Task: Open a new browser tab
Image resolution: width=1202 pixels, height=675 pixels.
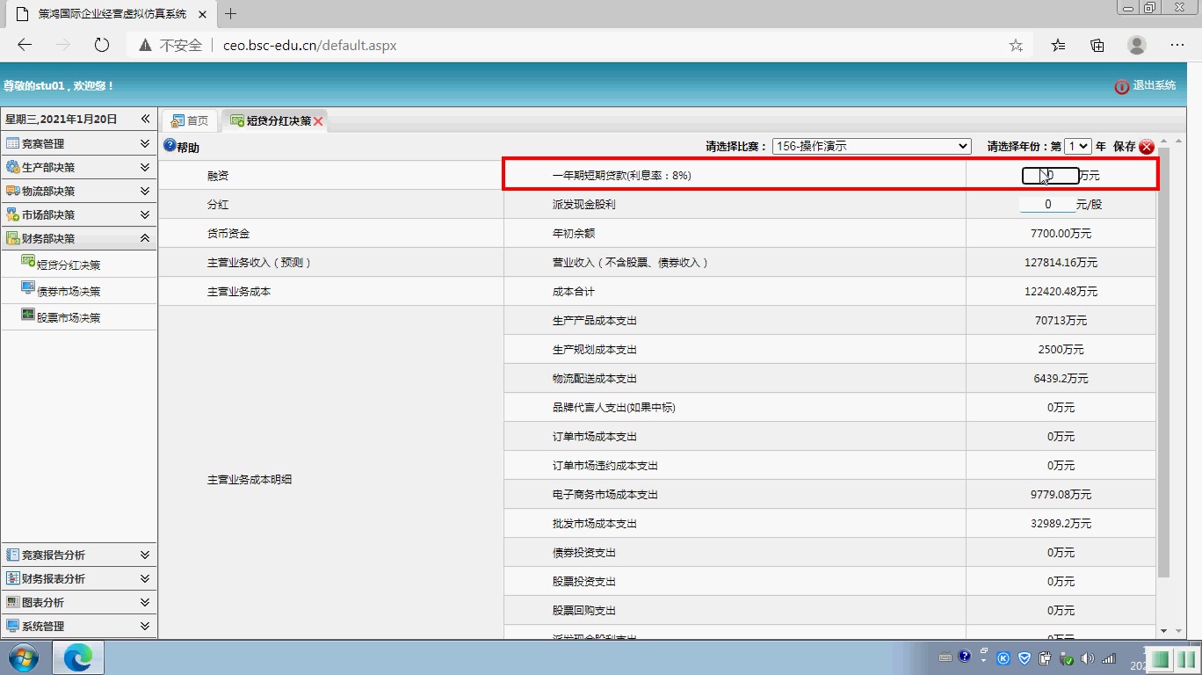Action: coord(231,14)
